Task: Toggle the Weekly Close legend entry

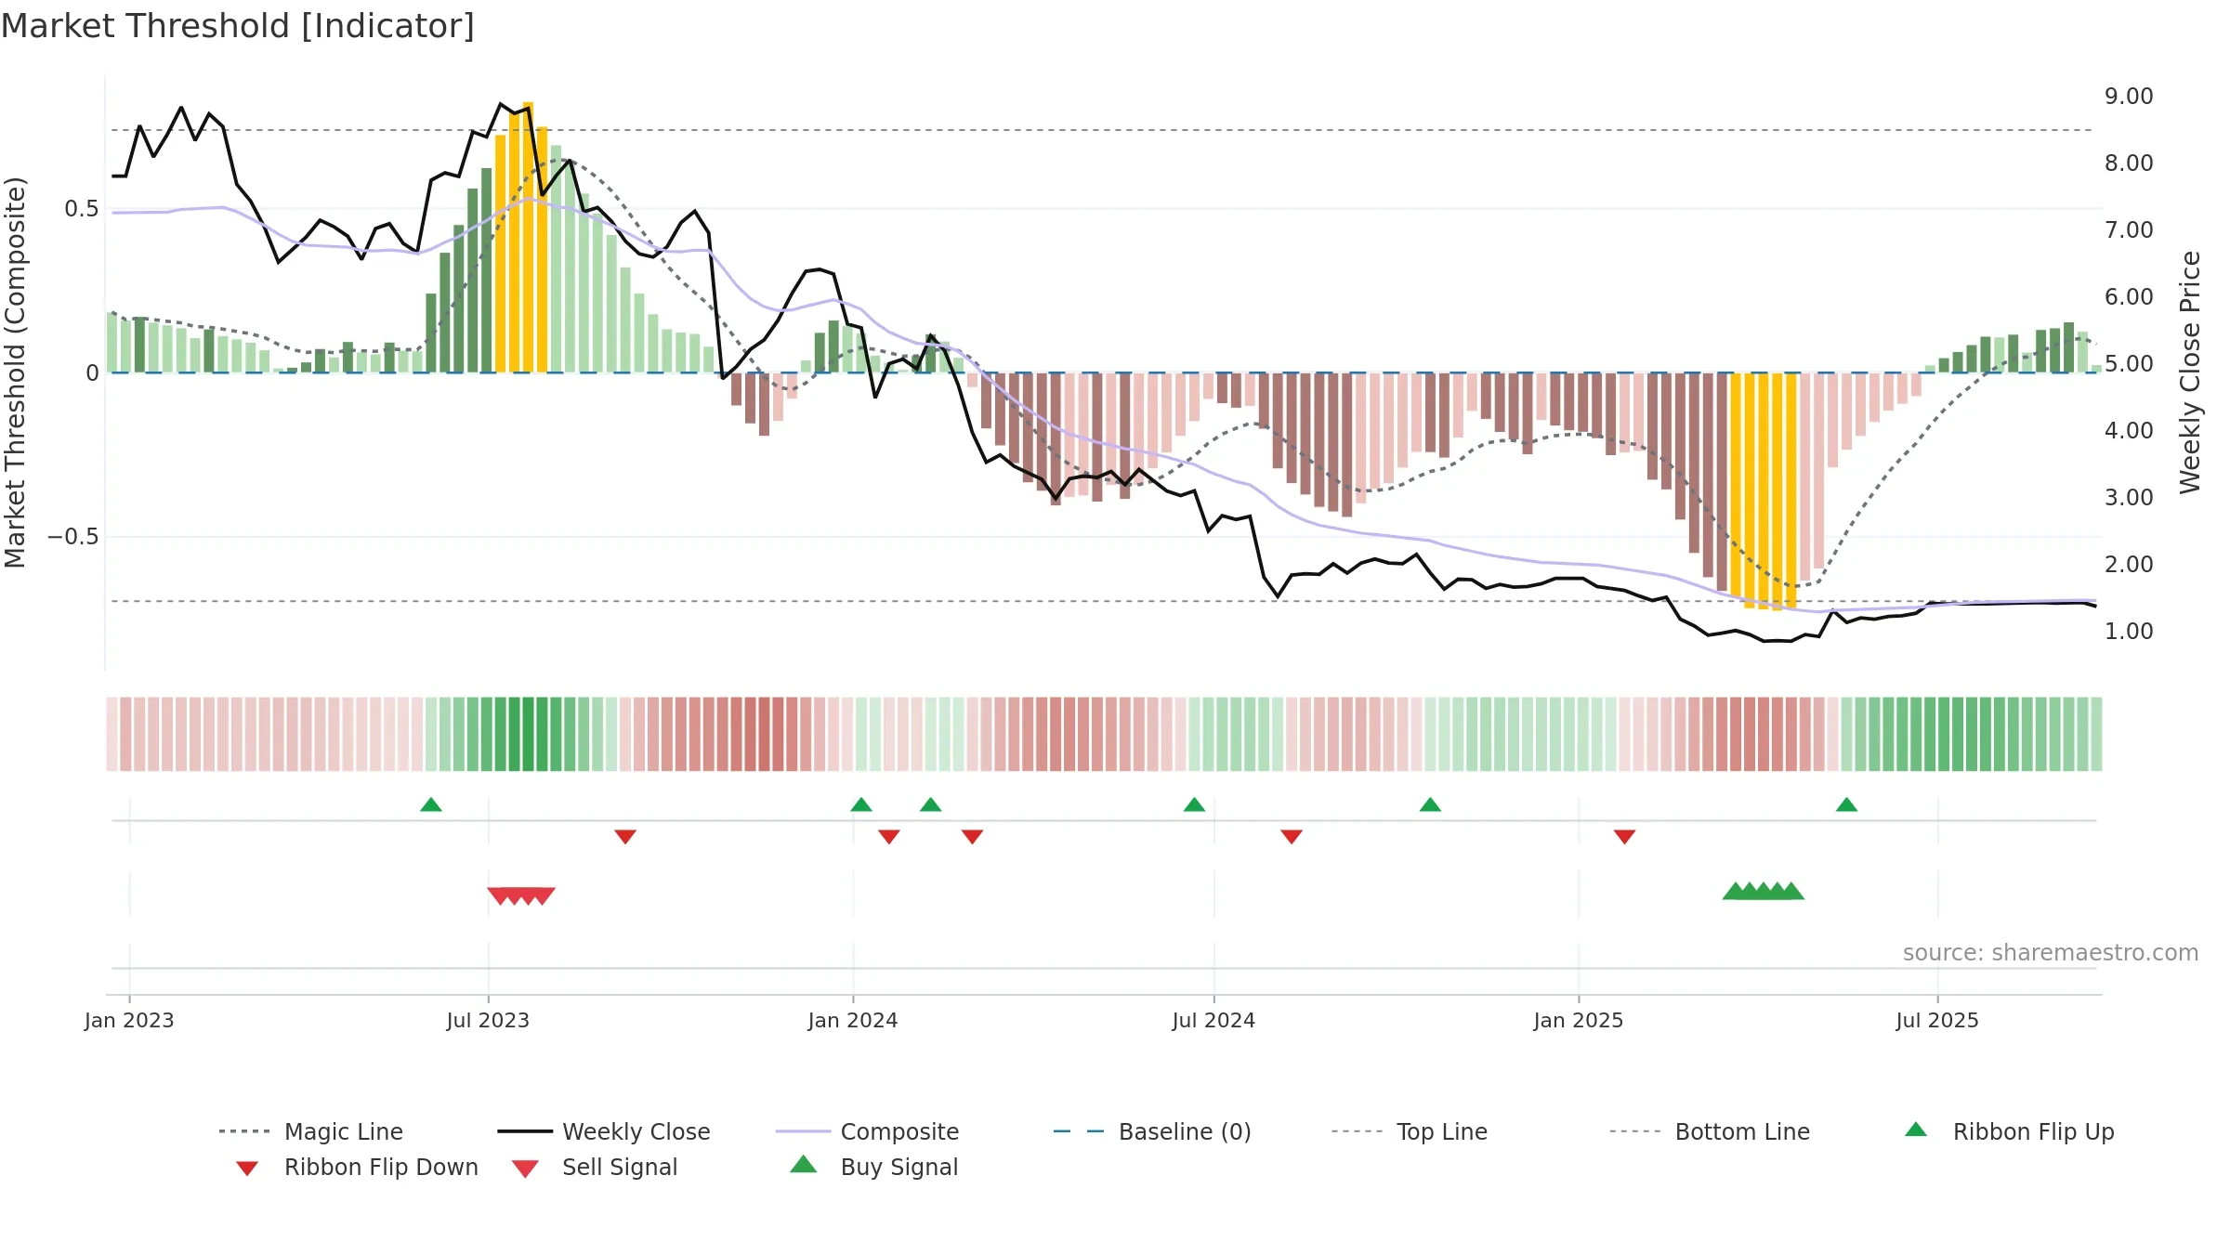Action: [604, 1131]
